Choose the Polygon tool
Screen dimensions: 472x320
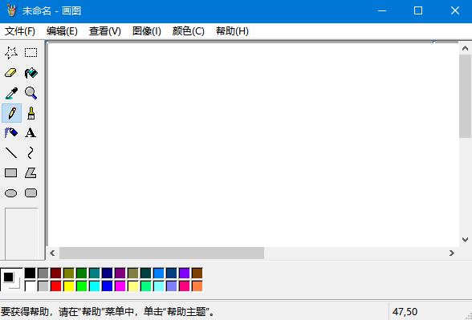click(31, 173)
